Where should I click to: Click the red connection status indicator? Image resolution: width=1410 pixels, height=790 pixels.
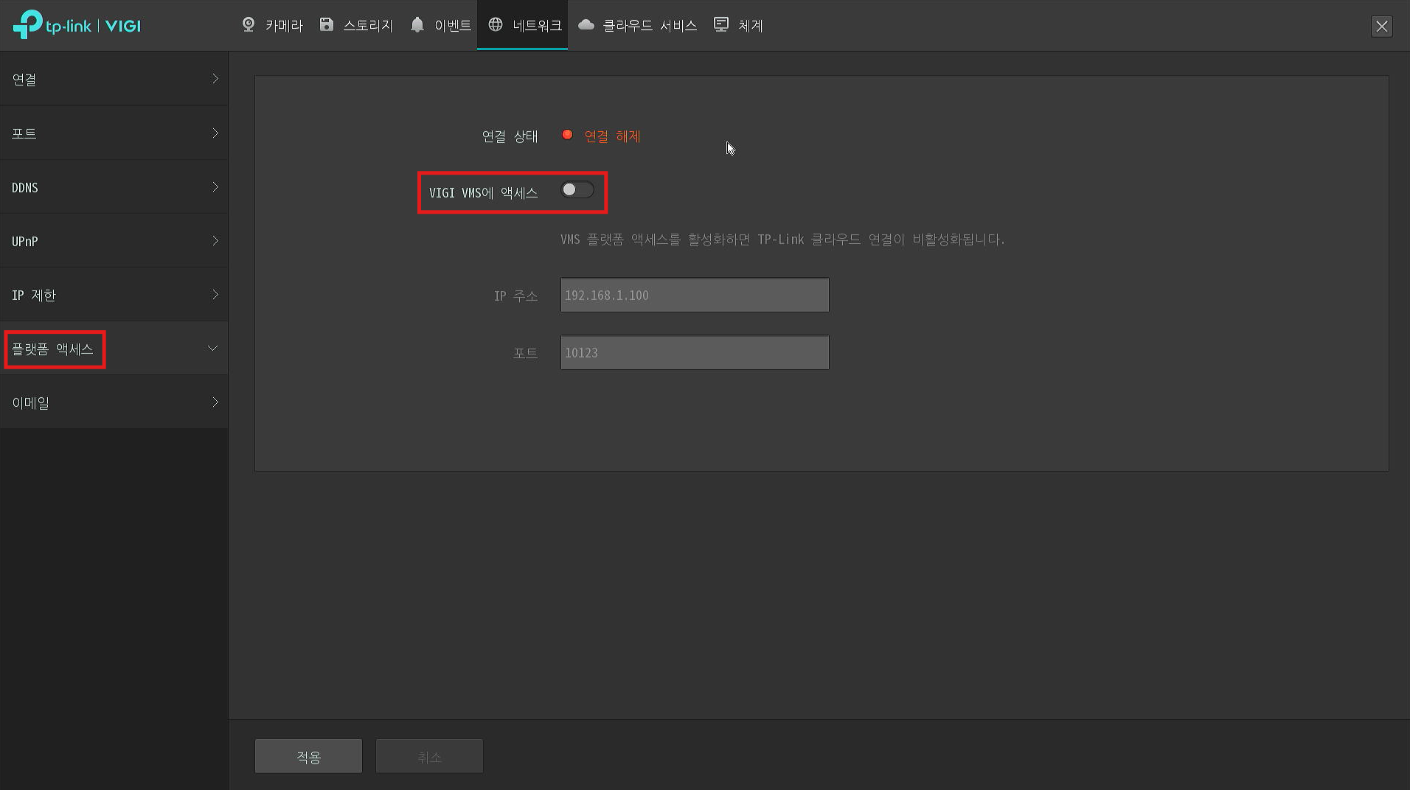pos(567,135)
